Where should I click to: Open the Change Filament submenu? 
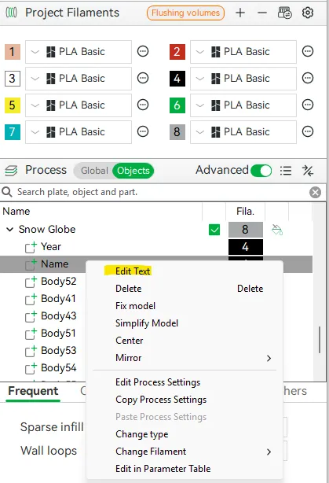click(x=185, y=452)
